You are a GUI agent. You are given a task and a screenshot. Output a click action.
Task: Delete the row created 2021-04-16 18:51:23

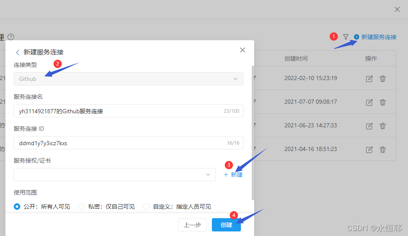click(382, 150)
